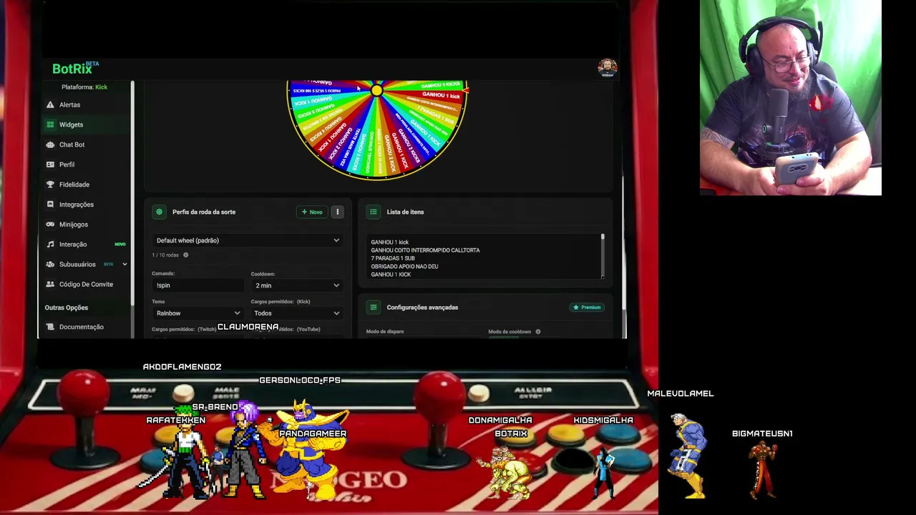Image resolution: width=916 pixels, height=515 pixels.
Task: Select the Widgets menu item
Action: coord(86,124)
